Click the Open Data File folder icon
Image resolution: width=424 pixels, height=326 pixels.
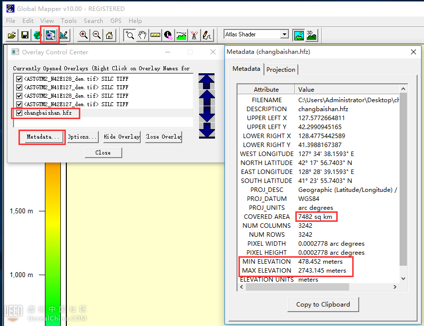point(11,35)
